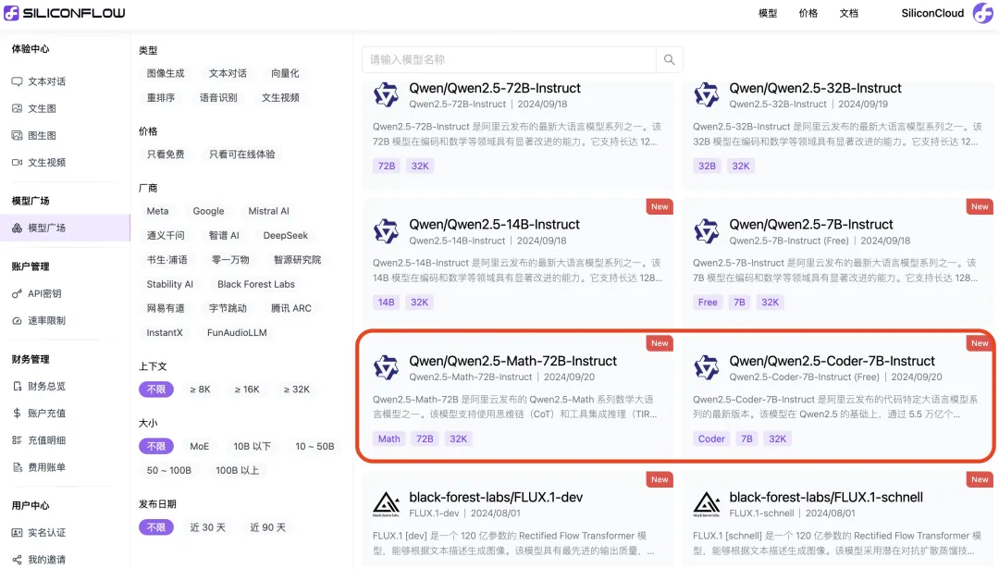The width and height of the screenshot is (999, 569).
Task: Select 近 90 天 release date filter
Action: 267,527
